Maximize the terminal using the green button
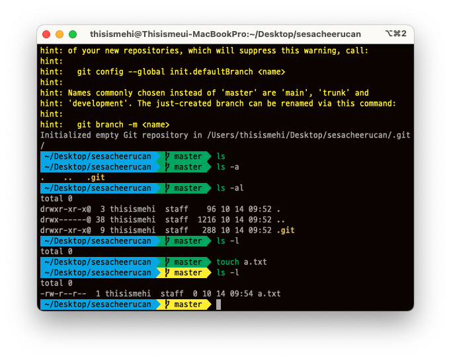 tap(73, 34)
